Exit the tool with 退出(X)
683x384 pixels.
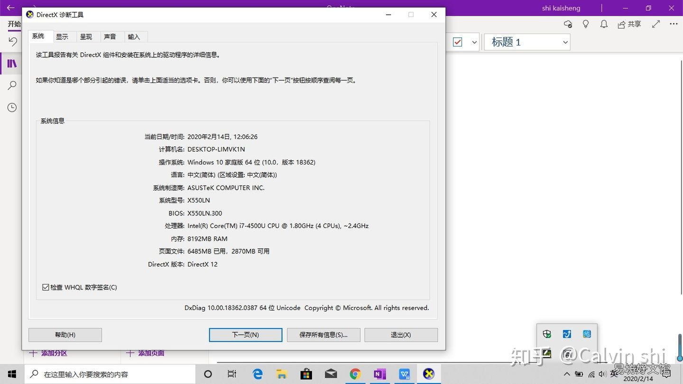coord(401,335)
